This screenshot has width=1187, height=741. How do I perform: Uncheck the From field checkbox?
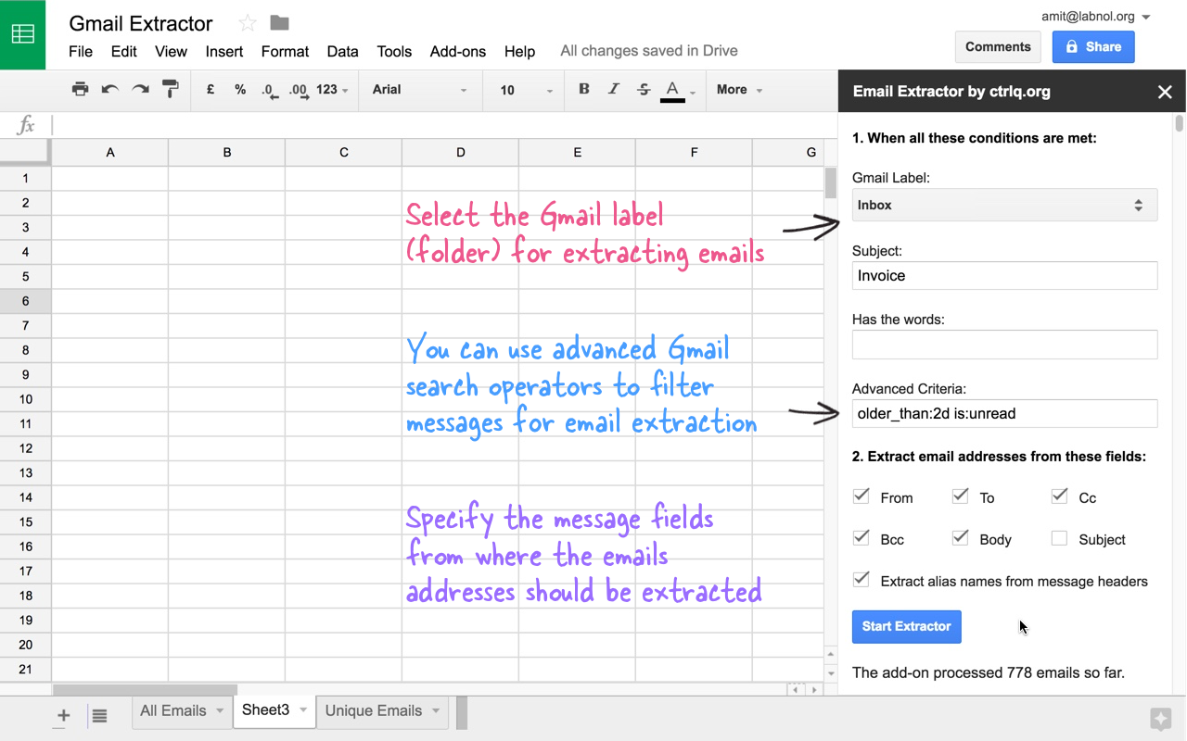pyautogui.click(x=862, y=496)
